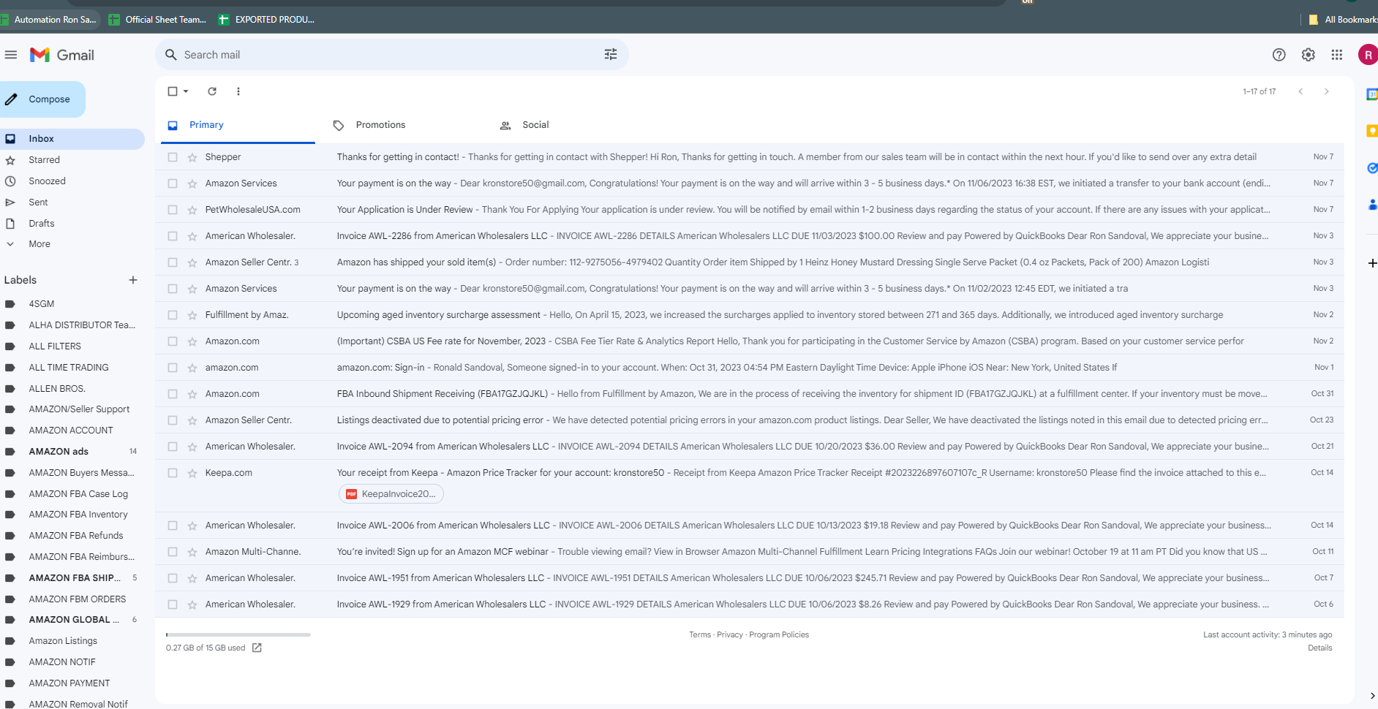This screenshot has height=709, width=1378.
Task: Check the Amazon Seller Central shipped item email
Action: tap(173, 262)
